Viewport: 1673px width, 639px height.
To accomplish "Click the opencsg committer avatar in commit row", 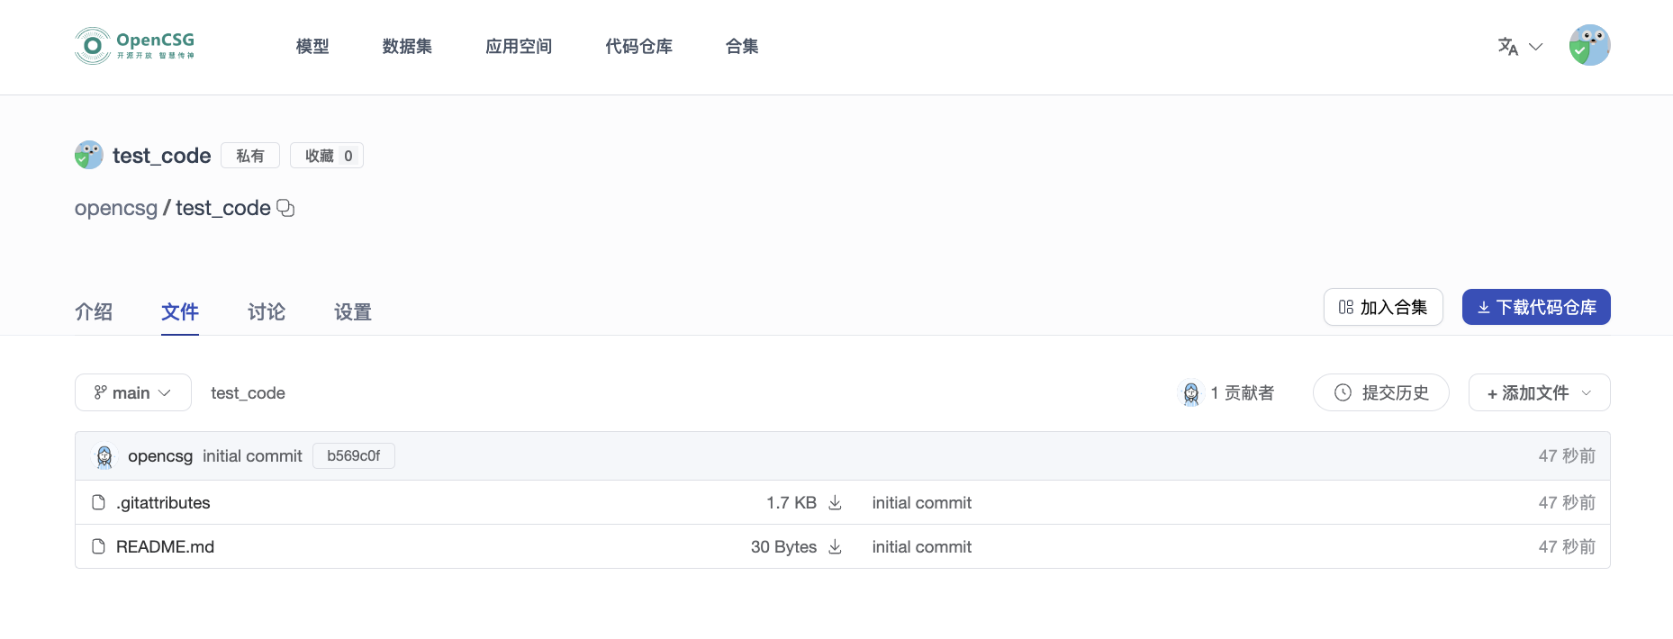I will click(104, 456).
